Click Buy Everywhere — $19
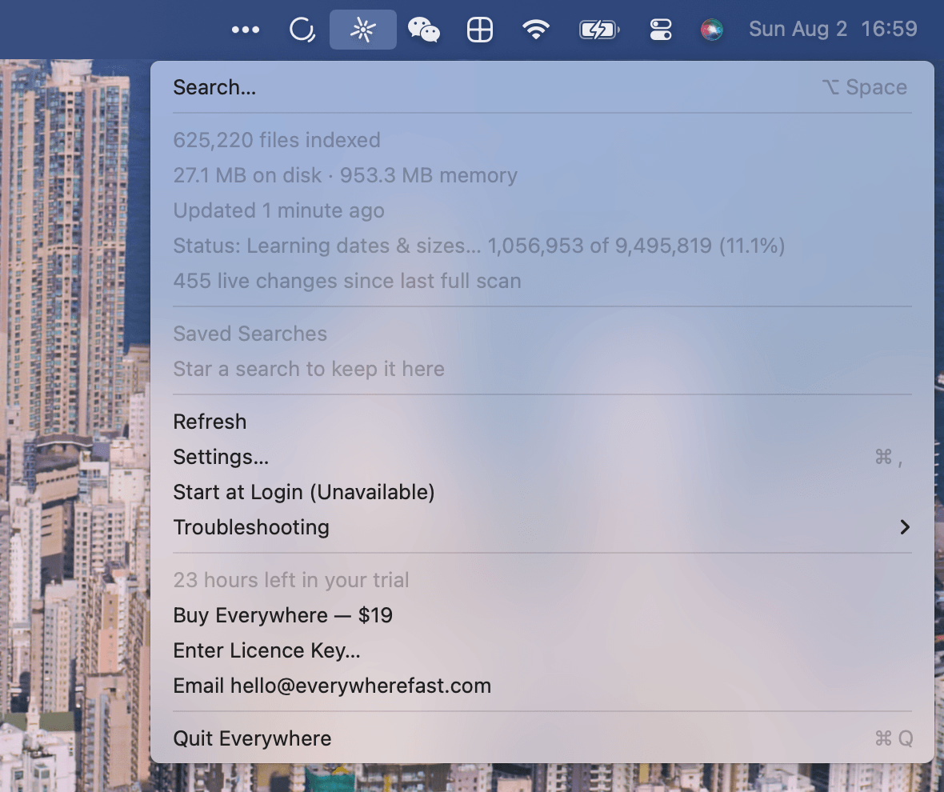 click(x=542, y=615)
